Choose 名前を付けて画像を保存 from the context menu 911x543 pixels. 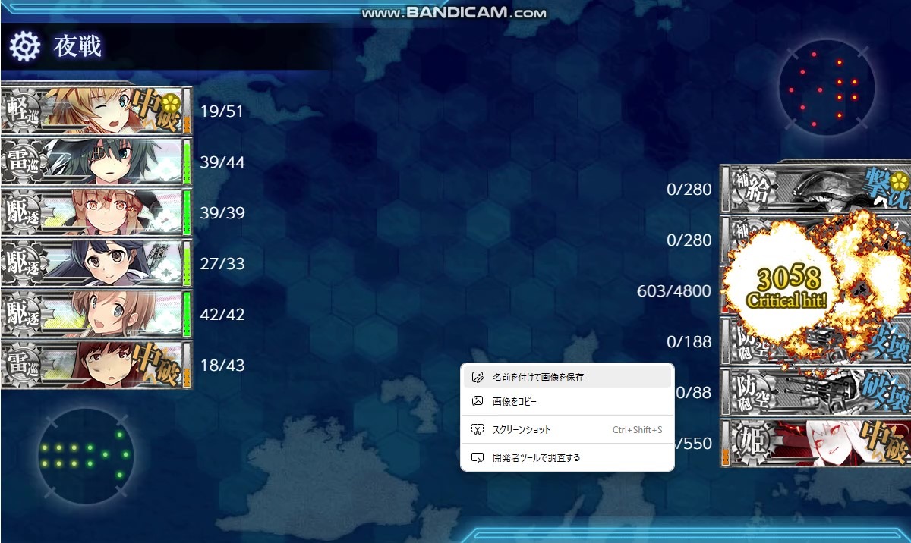[x=567, y=377]
